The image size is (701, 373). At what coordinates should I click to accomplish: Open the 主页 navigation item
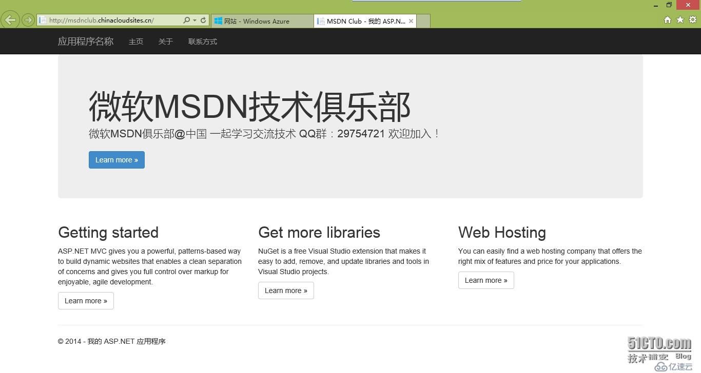click(x=136, y=42)
